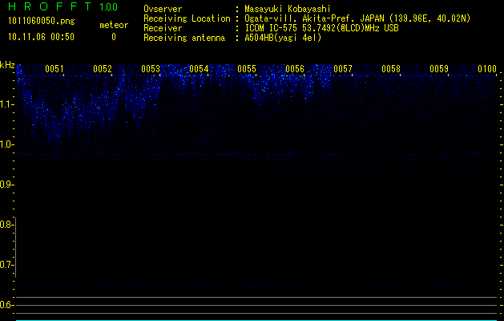The image size is (504, 321).
Task: Click the Ovserver field label
Action: (x=163, y=9)
